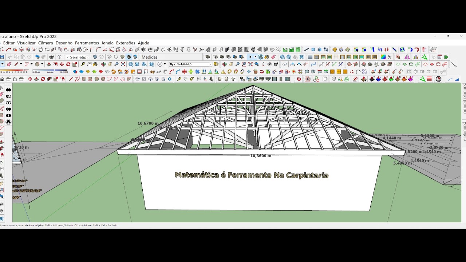This screenshot has height=262, width=466.
Task: Click the Save icon in the toolbar
Action: (x=2, y=57)
